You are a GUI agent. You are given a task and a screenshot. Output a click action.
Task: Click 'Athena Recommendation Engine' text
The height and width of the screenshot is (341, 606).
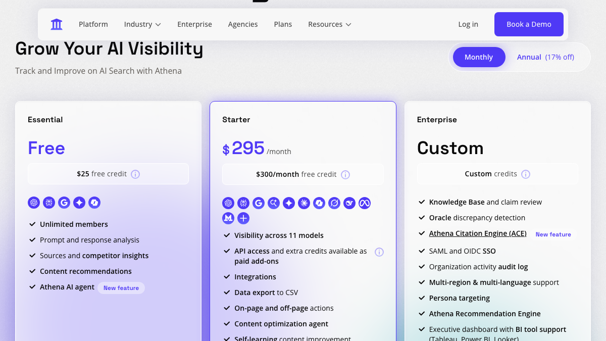point(485,314)
